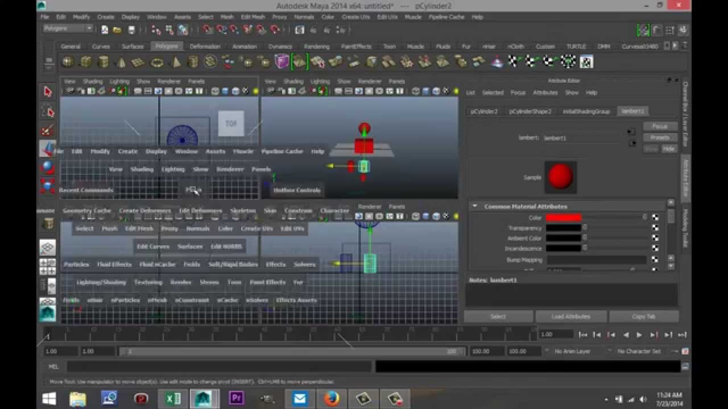This screenshot has width=728, height=409.
Task: Collapse the Common Material Attributes section
Action: click(x=475, y=206)
